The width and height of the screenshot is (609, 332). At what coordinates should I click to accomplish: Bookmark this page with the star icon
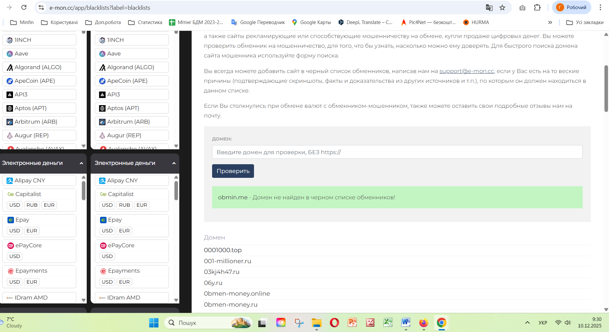click(502, 7)
